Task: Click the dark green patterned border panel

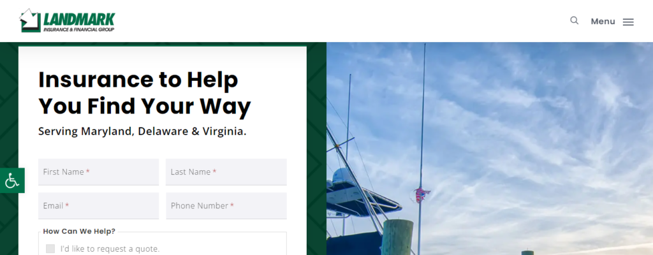Action: click(316, 149)
